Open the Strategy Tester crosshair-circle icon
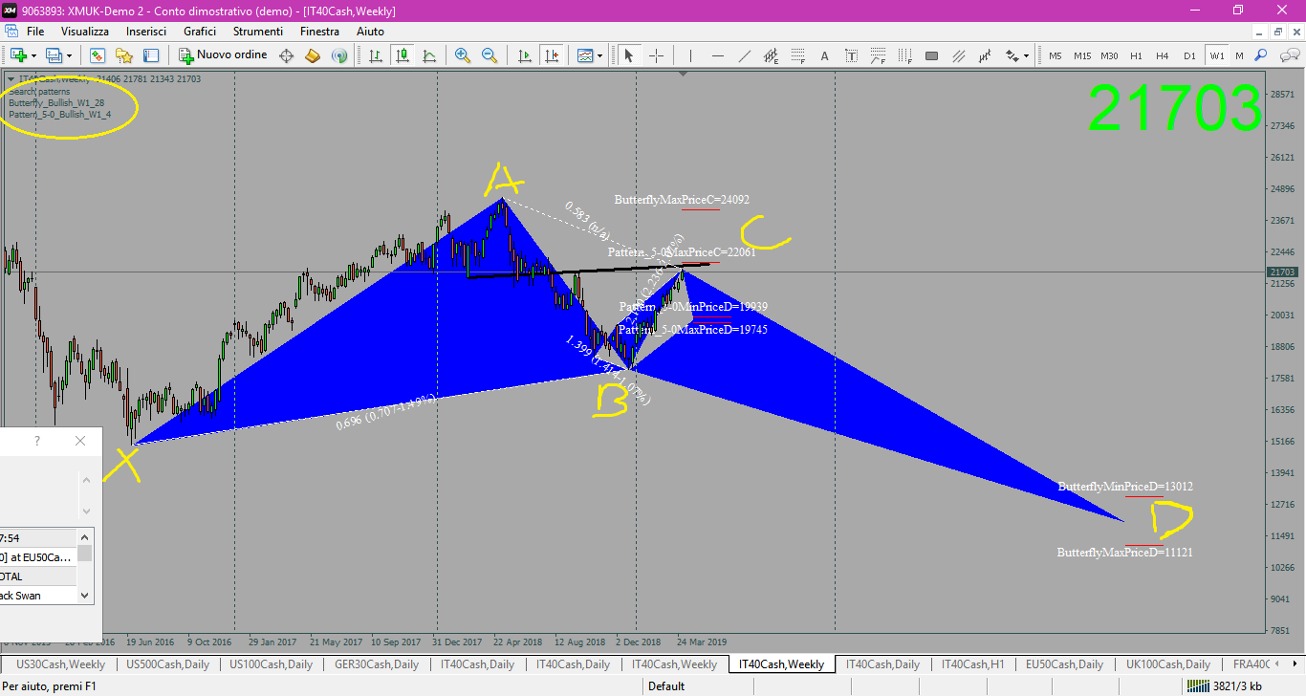The width and height of the screenshot is (1306, 696). click(285, 55)
